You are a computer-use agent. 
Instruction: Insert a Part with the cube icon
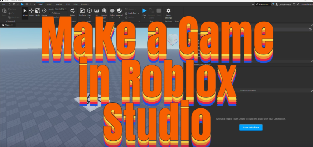(x=90, y=11)
